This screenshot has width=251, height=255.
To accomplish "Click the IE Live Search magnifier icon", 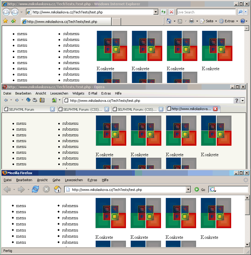I will pyautogui.click(x=240, y=12).
